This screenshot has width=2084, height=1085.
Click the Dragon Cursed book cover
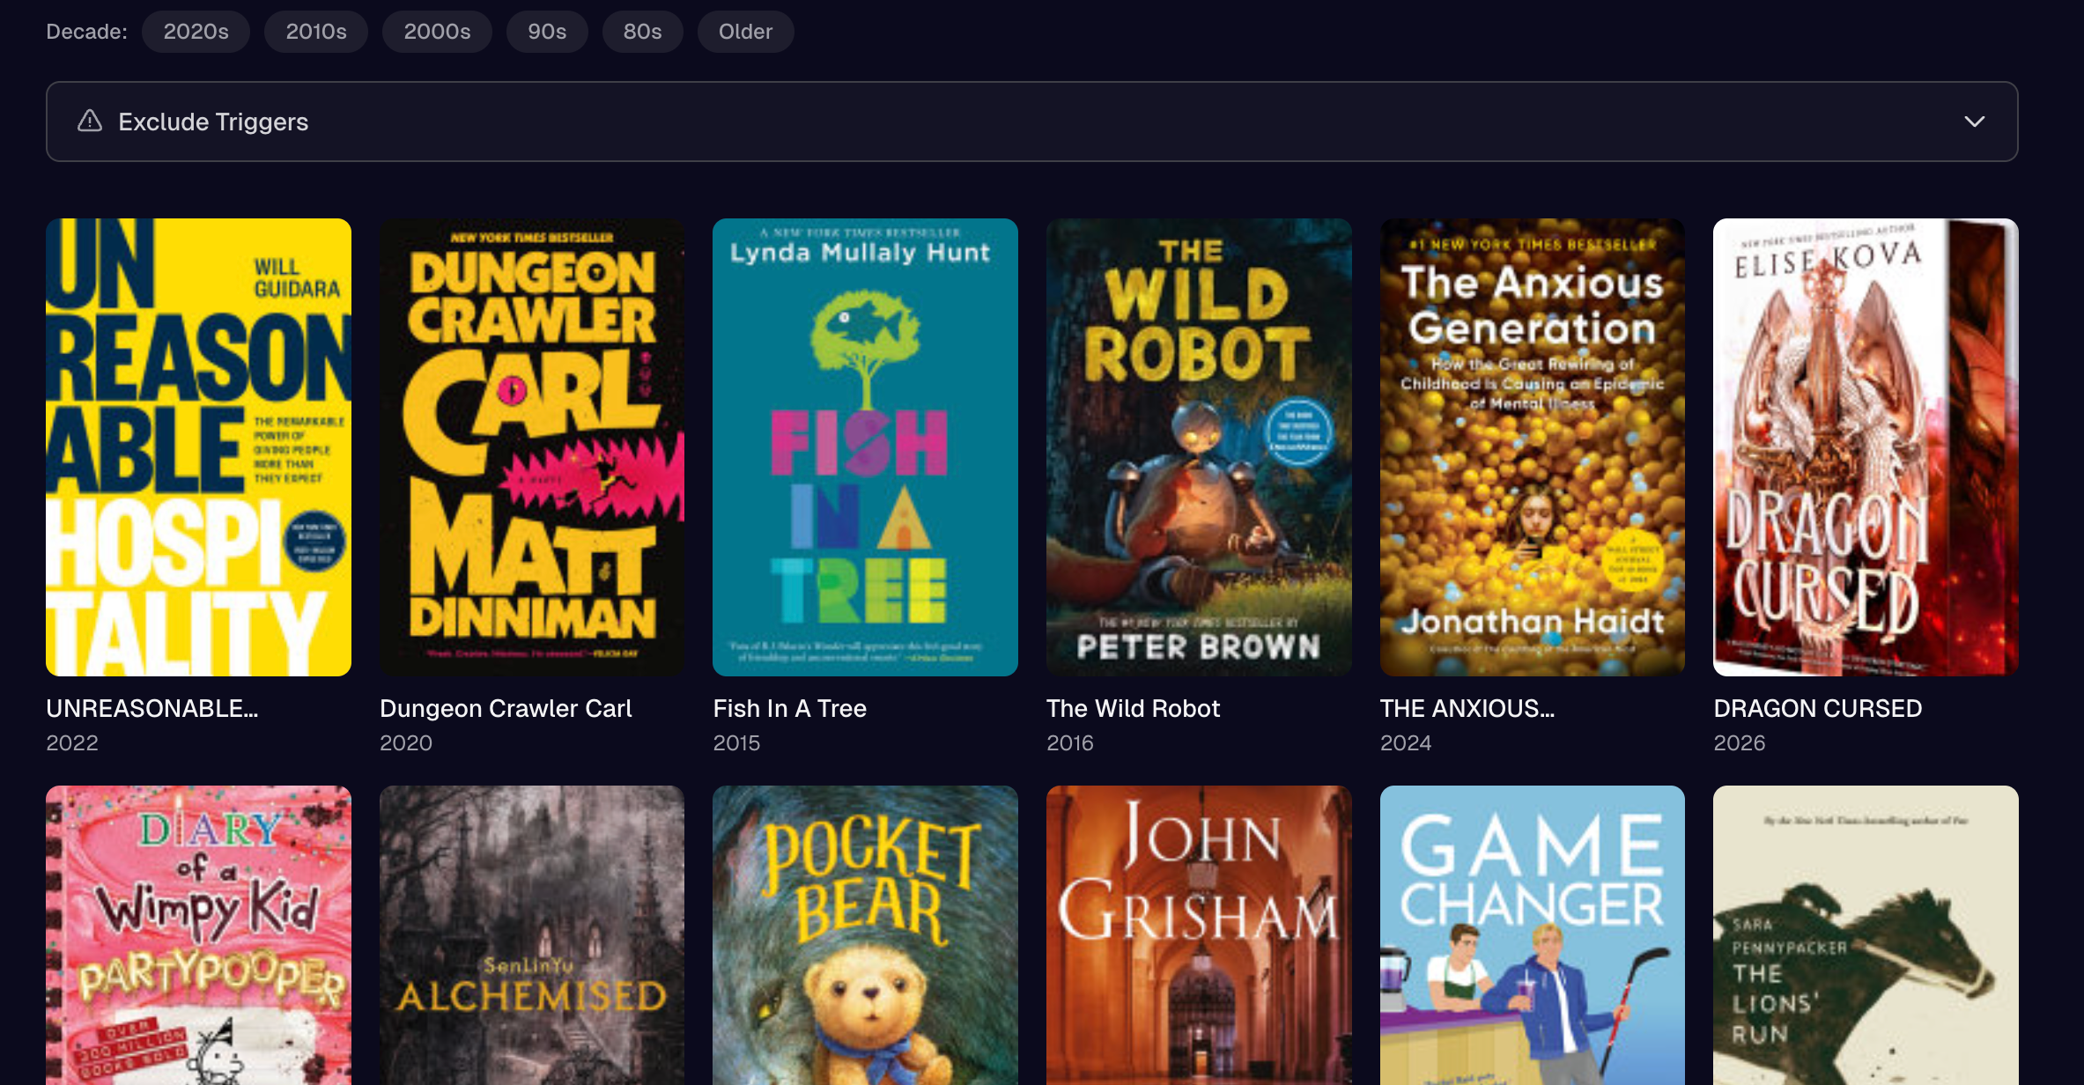1866,447
